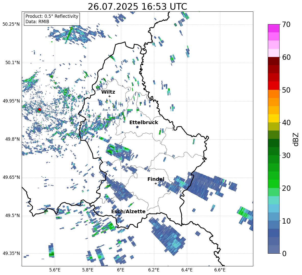The height and width of the screenshot is (275, 302).
Task: Click the bright red colorbar segment near 50
Action: (x=273, y=86)
